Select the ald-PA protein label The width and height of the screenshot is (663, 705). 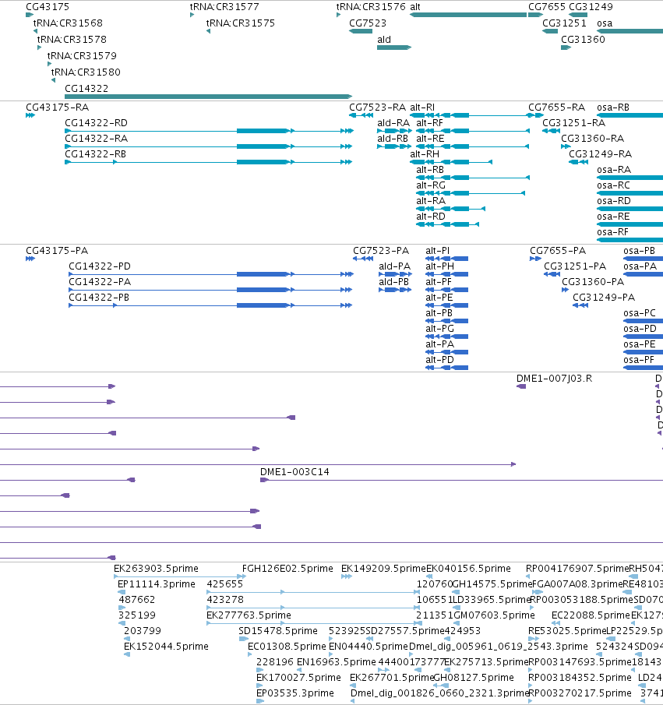(x=395, y=266)
